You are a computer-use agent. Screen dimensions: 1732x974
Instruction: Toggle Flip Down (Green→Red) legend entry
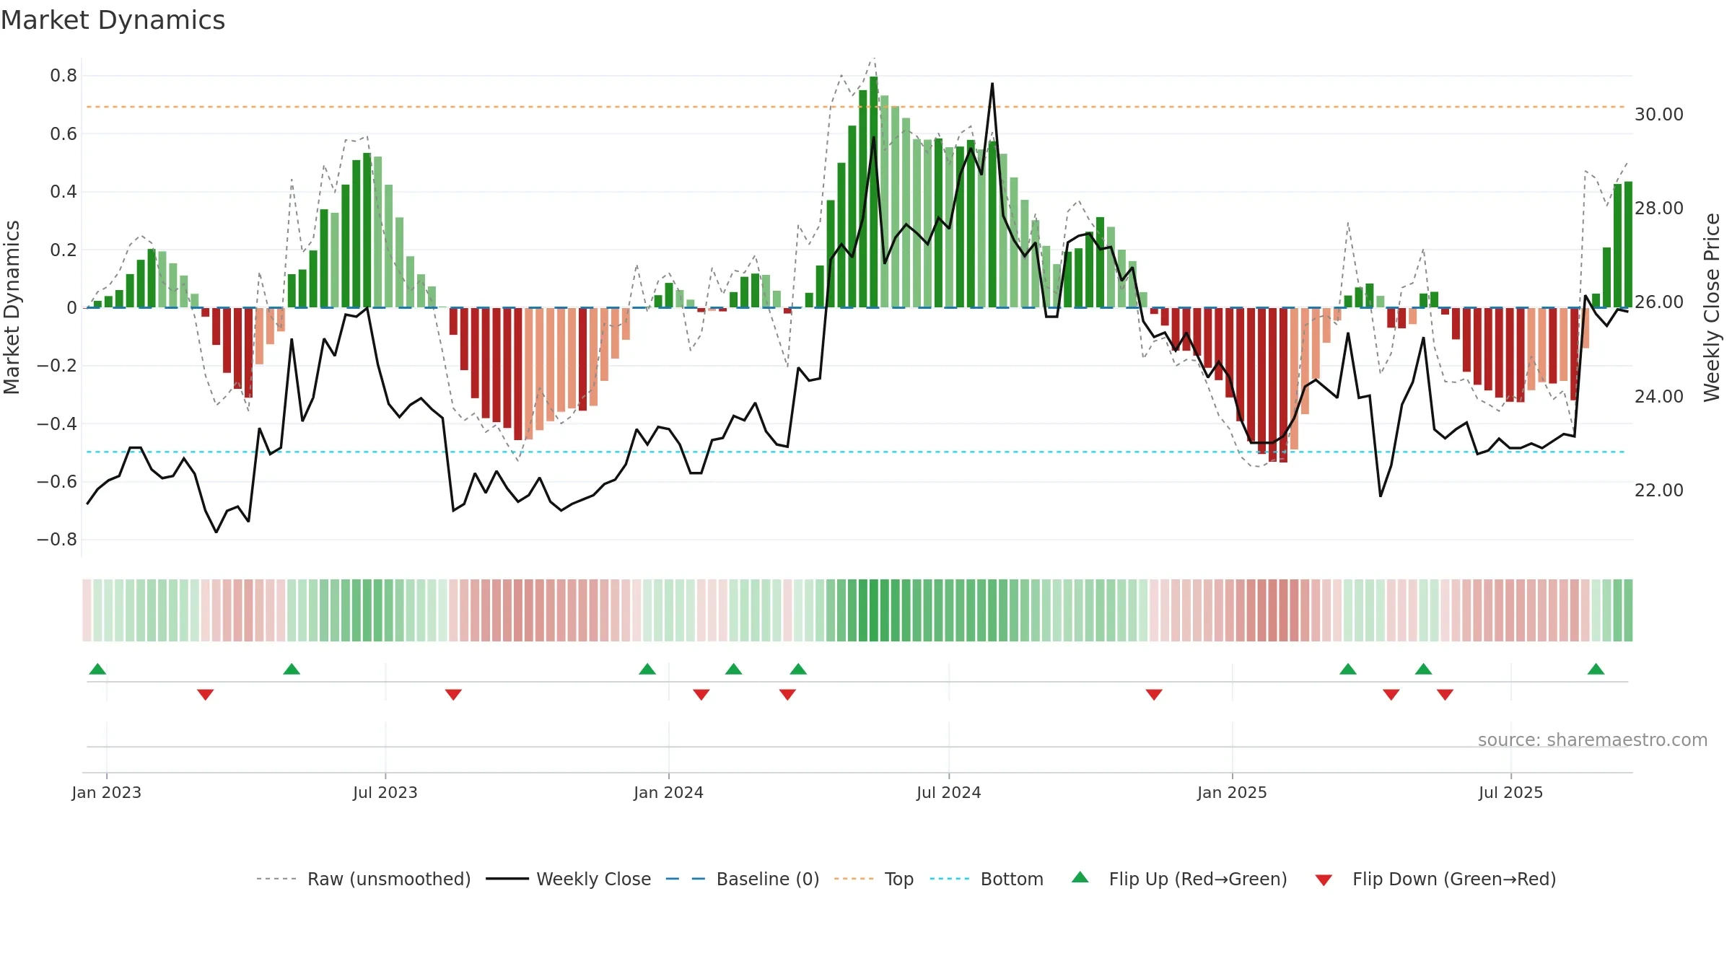1435,879
